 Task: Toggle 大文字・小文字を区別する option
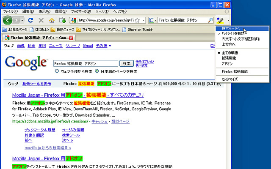click(242, 39)
